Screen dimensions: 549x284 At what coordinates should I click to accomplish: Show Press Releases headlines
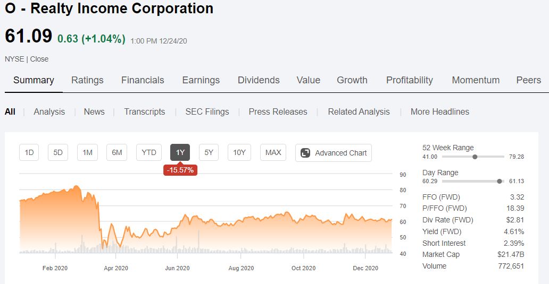[x=278, y=112]
